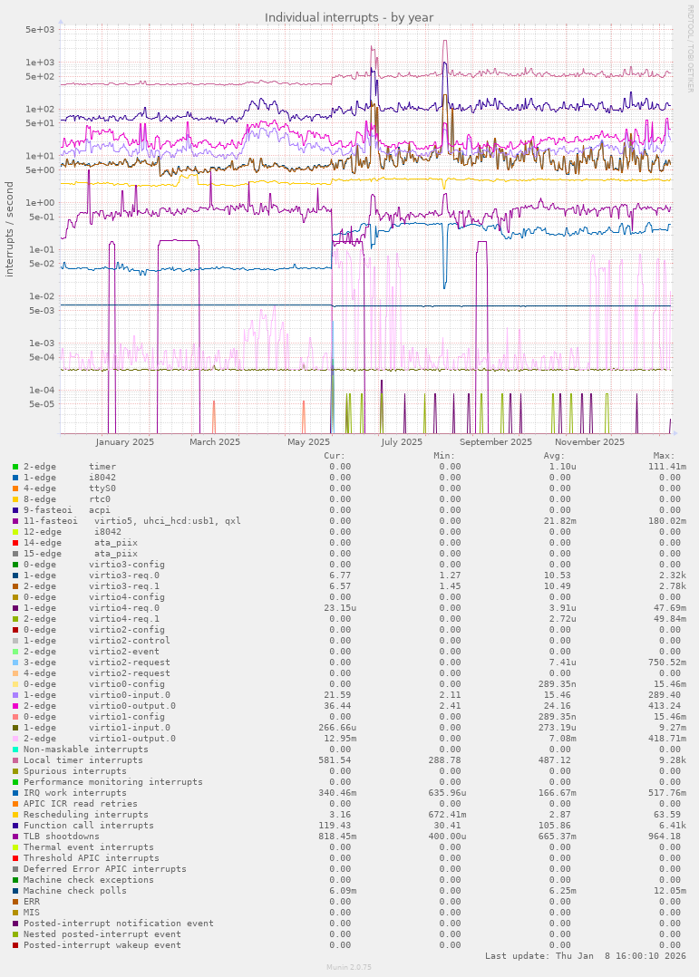Click the Machine check polls color swatch
699x977 pixels.
coord(15,891)
